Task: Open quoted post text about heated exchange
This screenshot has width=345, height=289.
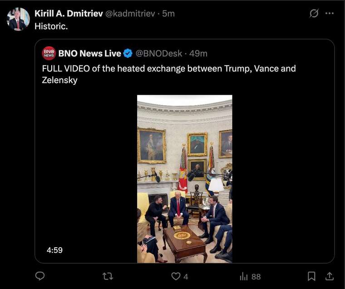Action: [169, 74]
